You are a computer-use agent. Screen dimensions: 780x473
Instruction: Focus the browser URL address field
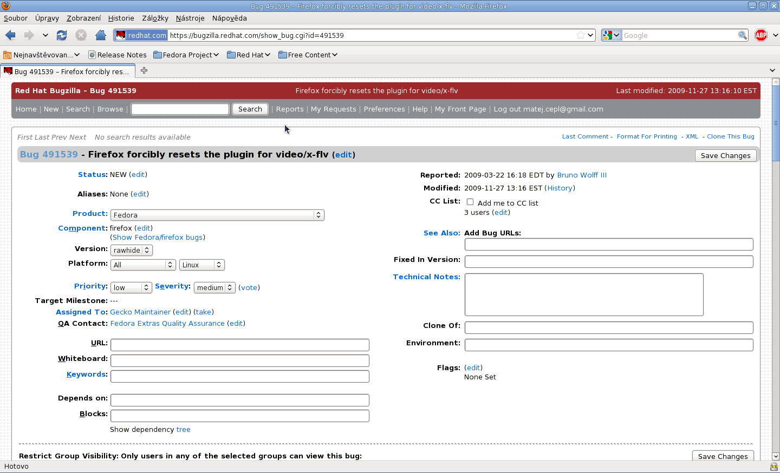[x=371, y=35]
